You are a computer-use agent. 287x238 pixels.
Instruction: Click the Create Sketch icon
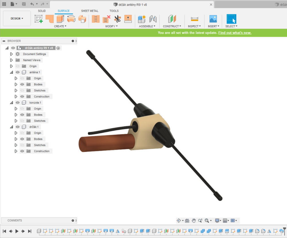pos(38,19)
